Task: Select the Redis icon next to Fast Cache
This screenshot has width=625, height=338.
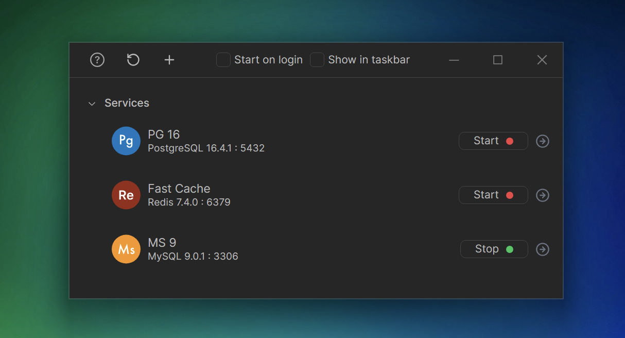Action: tap(126, 195)
